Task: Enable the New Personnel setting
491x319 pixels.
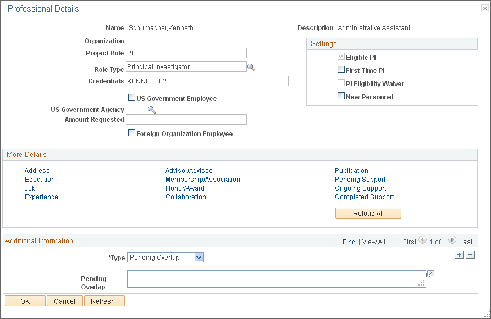Action: 342,96
